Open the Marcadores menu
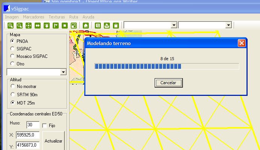The image size is (260, 150). (x=33, y=17)
